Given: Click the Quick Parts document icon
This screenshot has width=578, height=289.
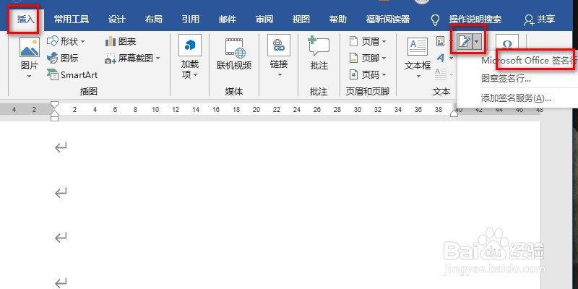Looking at the screenshot, I should point(441,41).
